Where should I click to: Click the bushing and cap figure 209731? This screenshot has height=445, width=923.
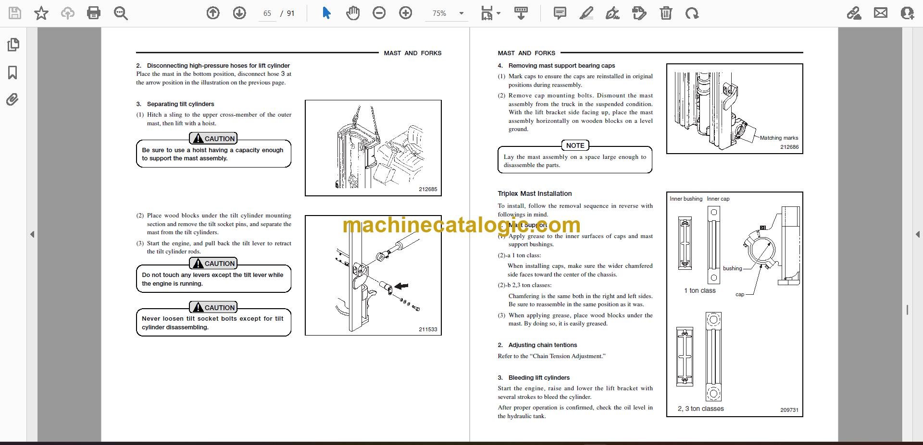735,304
